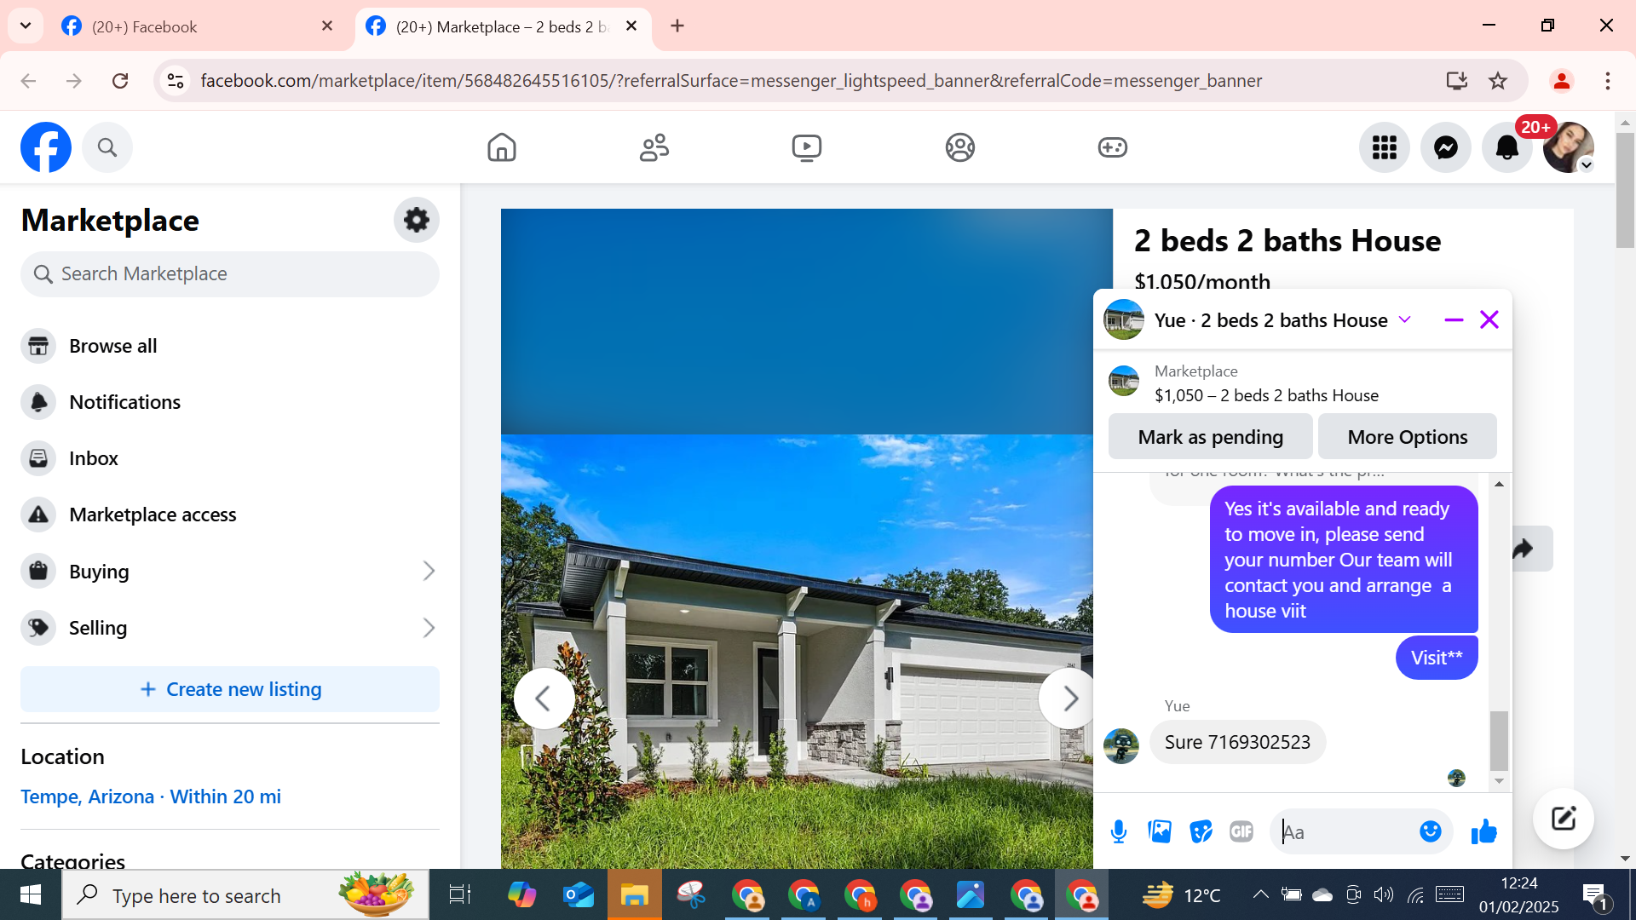Image resolution: width=1636 pixels, height=920 pixels.
Task: Click the voice clip microphone icon
Action: click(1119, 831)
